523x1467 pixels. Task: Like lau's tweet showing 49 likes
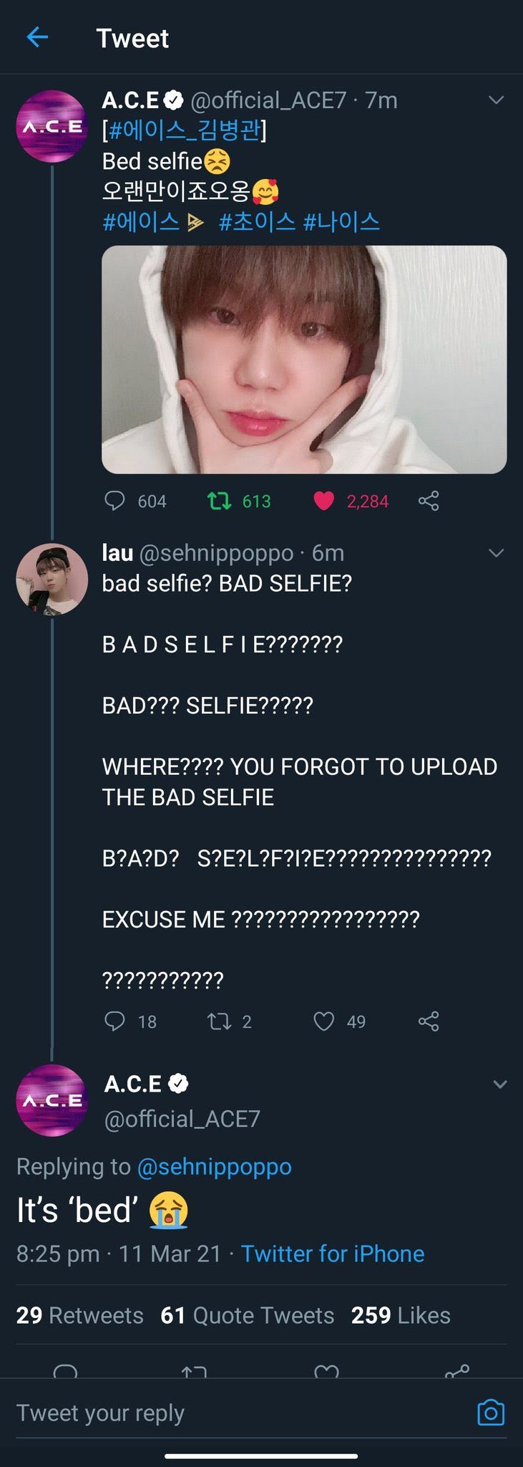coord(324,1021)
